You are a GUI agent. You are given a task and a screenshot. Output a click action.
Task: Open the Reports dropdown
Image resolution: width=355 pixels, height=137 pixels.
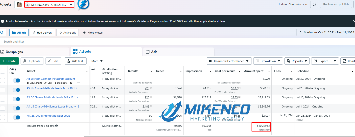(x=297, y=61)
